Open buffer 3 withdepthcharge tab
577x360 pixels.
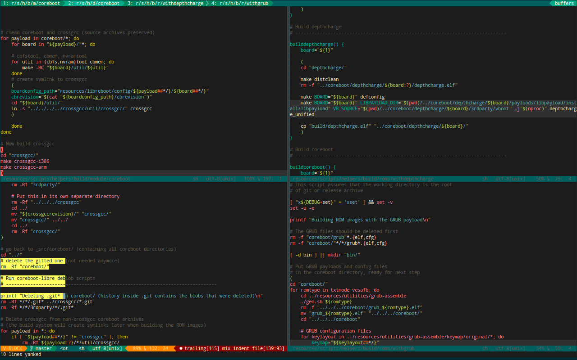point(163,3)
